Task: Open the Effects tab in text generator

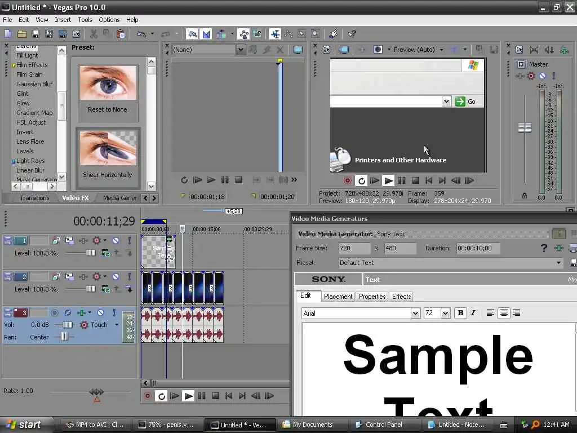Action: tap(401, 297)
